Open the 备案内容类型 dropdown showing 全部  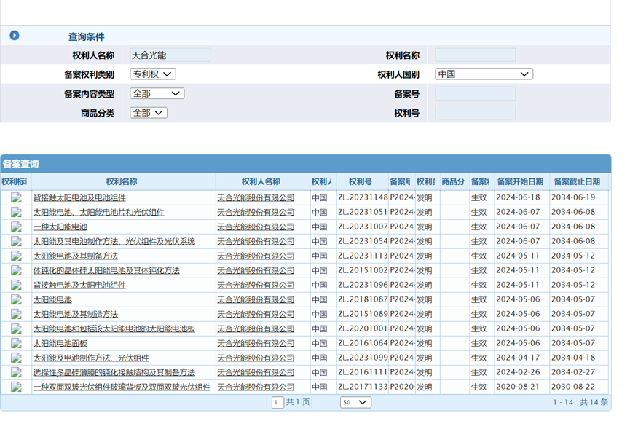(157, 94)
